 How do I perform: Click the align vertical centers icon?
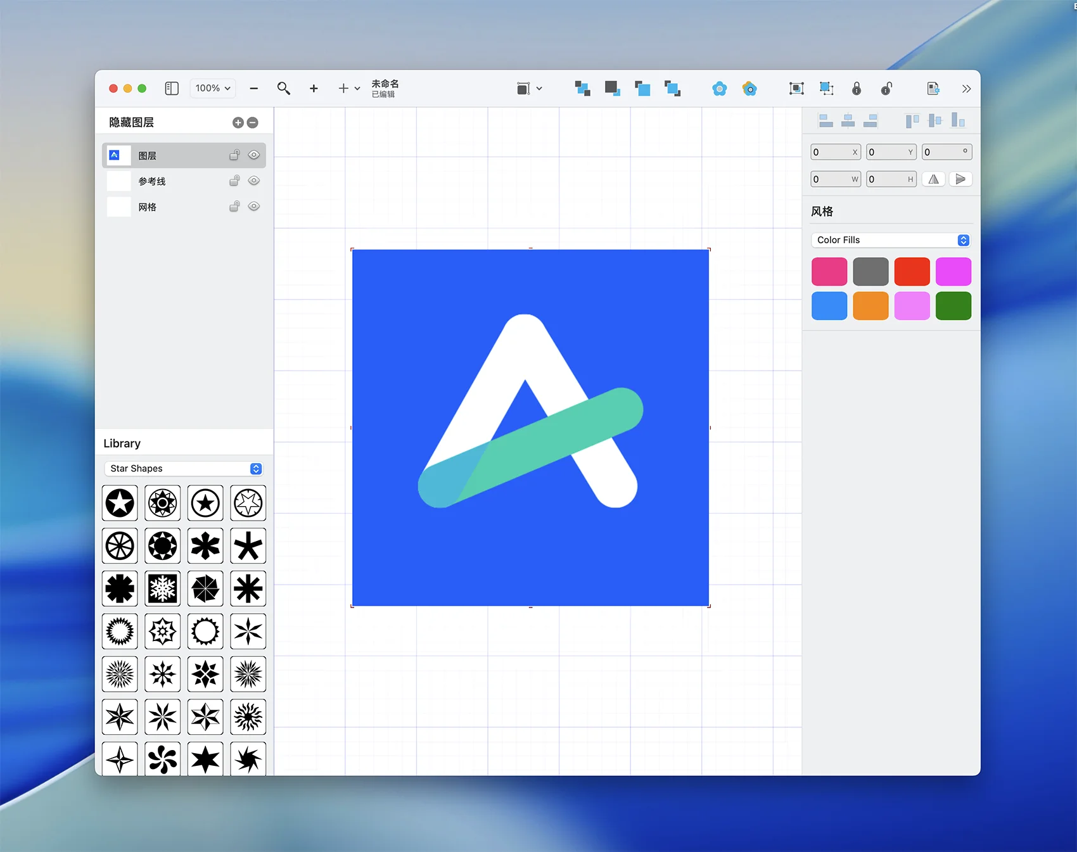(x=935, y=120)
